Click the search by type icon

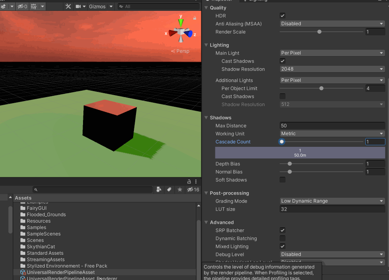pos(159,189)
